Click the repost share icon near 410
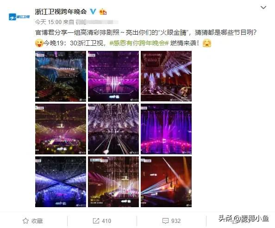Image resolution: width=275 pixels, height=228 pixels. coord(96,221)
